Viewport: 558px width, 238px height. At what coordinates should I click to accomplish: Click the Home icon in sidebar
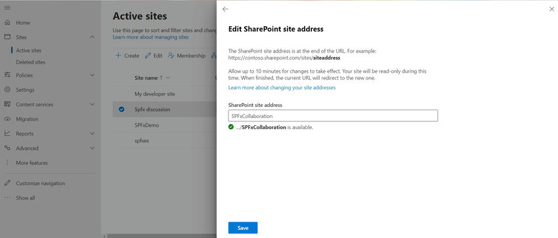(x=7, y=23)
